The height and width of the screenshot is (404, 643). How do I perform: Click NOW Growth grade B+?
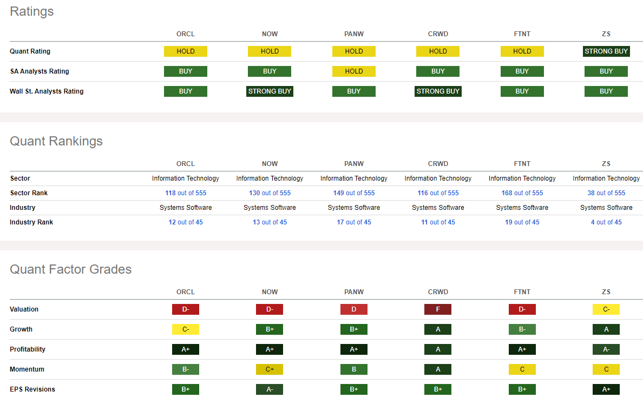(x=270, y=329)
